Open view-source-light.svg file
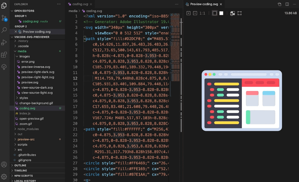The height and width of the screenshot is (182, 299). point(37,93)
